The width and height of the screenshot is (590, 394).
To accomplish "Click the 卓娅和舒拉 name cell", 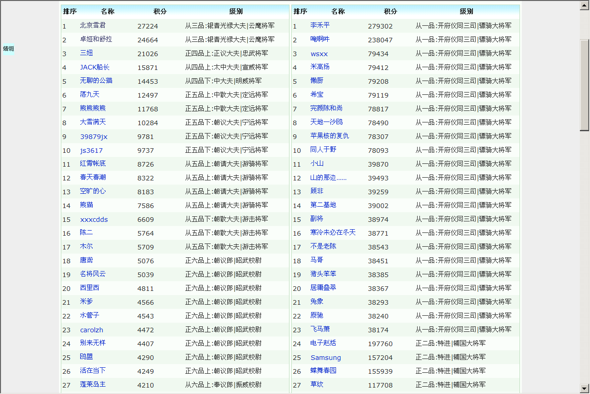I will click(x=96, y=39).
